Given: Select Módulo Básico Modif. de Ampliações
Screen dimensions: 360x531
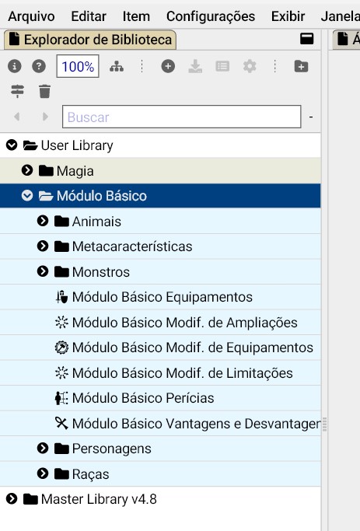Looking at the screenshot, I should 160,323.
